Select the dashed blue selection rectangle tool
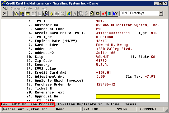 click(11, 14)
